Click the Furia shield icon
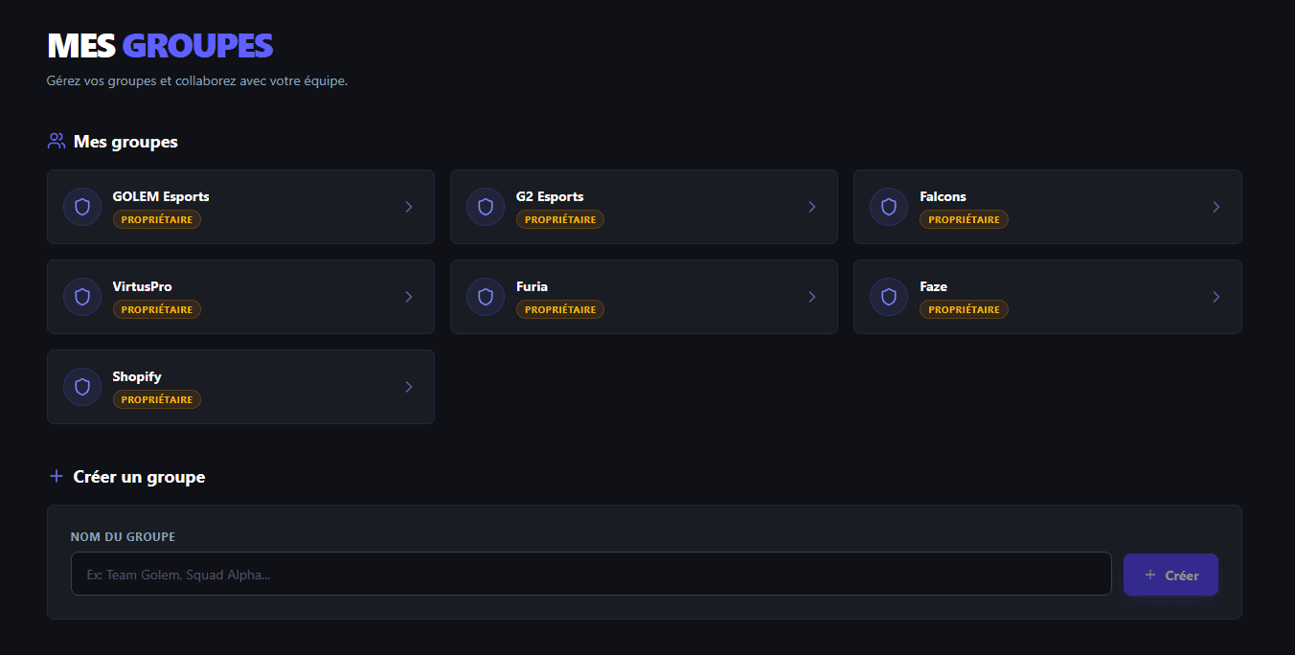 point(486,296)
